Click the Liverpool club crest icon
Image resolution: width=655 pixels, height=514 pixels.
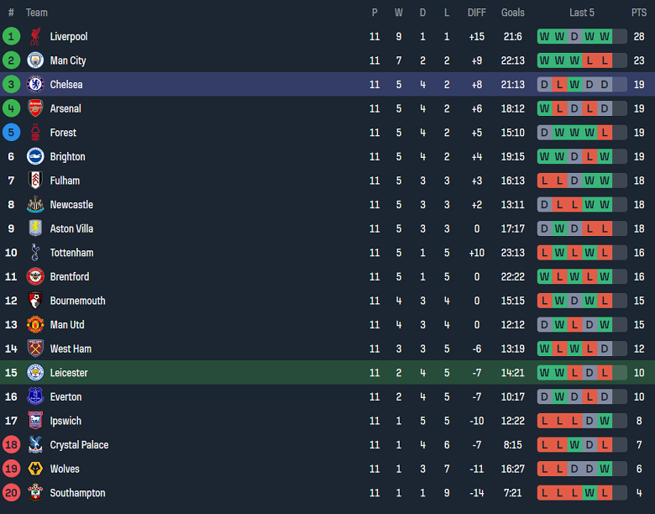pos(35,36)
